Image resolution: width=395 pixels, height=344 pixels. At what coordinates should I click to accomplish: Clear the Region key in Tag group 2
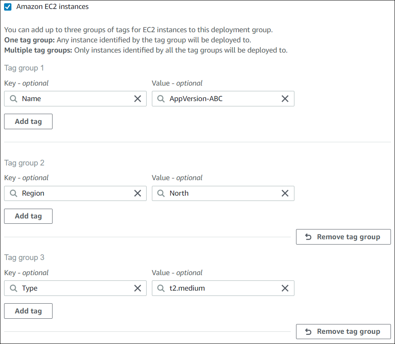[x=137, y=193]
